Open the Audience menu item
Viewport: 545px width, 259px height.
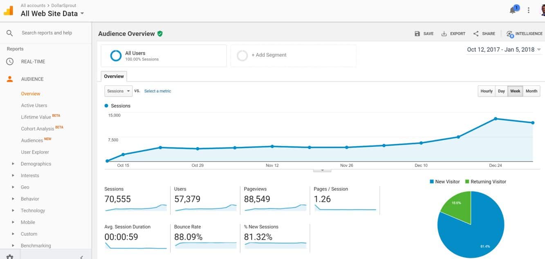point(31,79)
